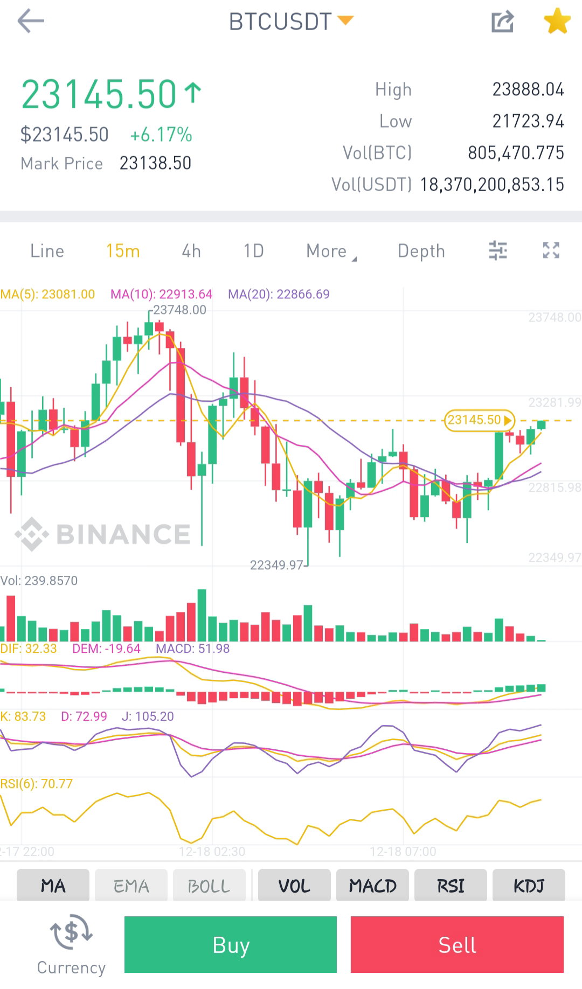
Task: Switch to the 4h timeframe tab
Action: [x=191, y=251]
